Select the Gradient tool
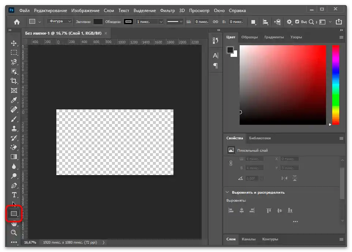The image size is (352, 252). tap(14, 157)
